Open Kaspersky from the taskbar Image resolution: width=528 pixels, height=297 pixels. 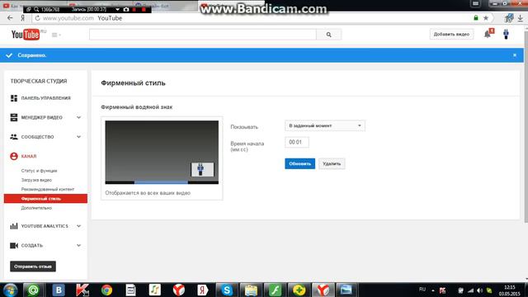(82, 290)
